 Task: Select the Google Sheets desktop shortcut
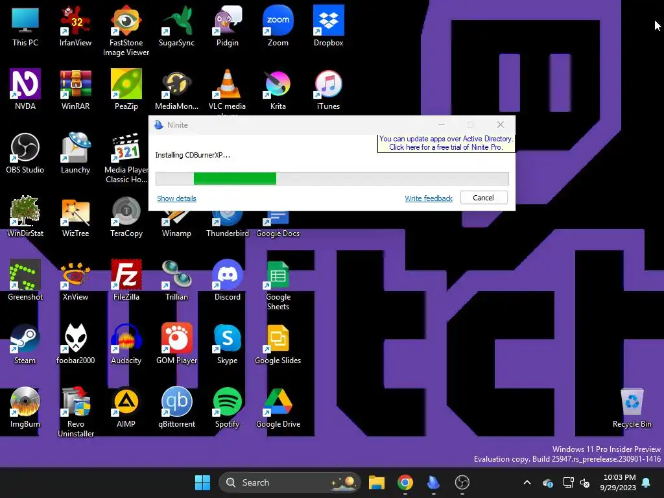tap(278, 285)
